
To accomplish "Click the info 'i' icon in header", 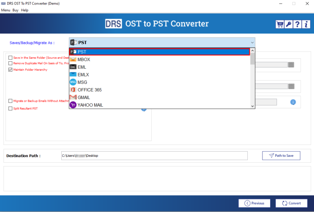I will pos(306,24).
